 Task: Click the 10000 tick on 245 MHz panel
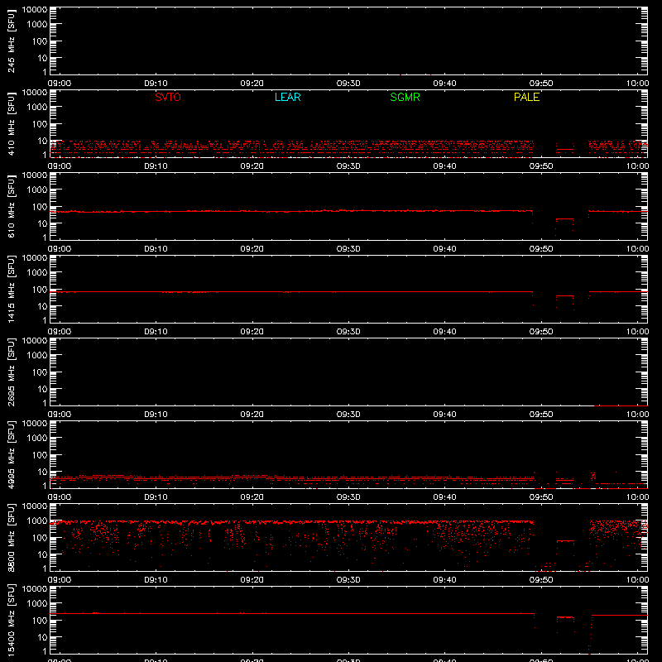(35, 10)
